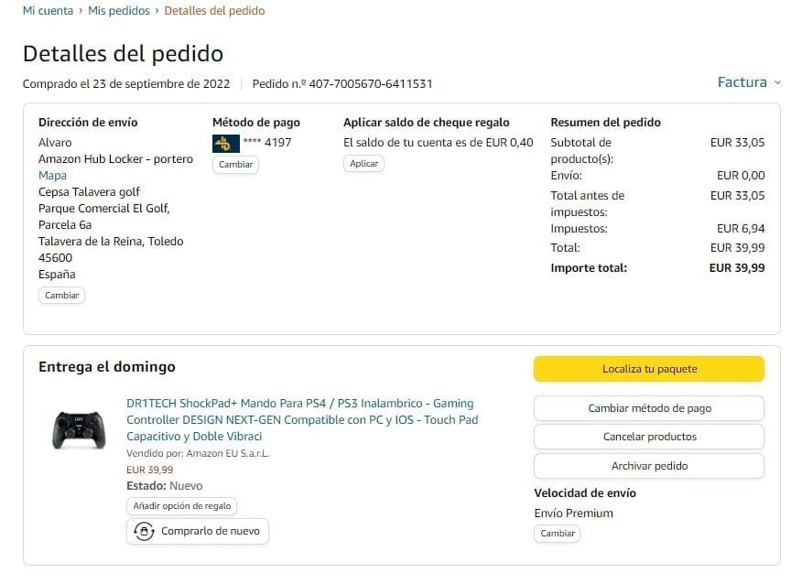Go to Mi cuenta breadcrumb

click(49, 11)
